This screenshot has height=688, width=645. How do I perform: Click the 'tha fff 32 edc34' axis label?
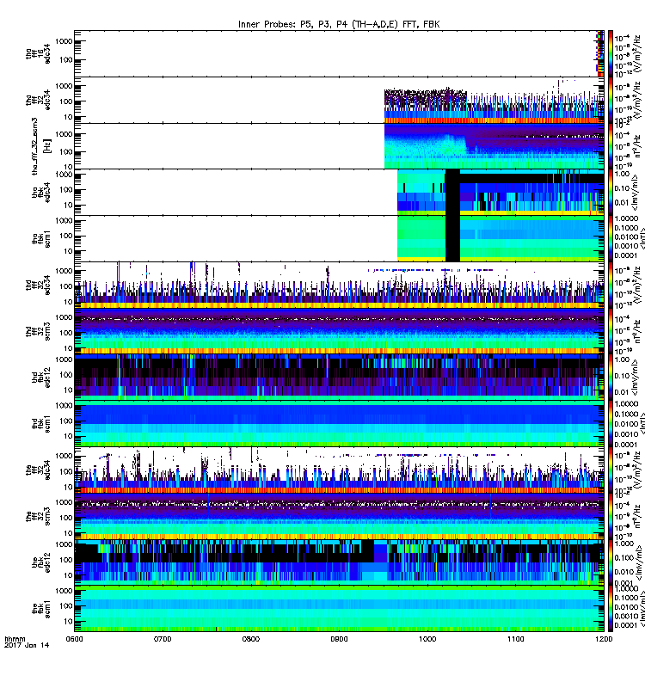click(x=38, y=100)
